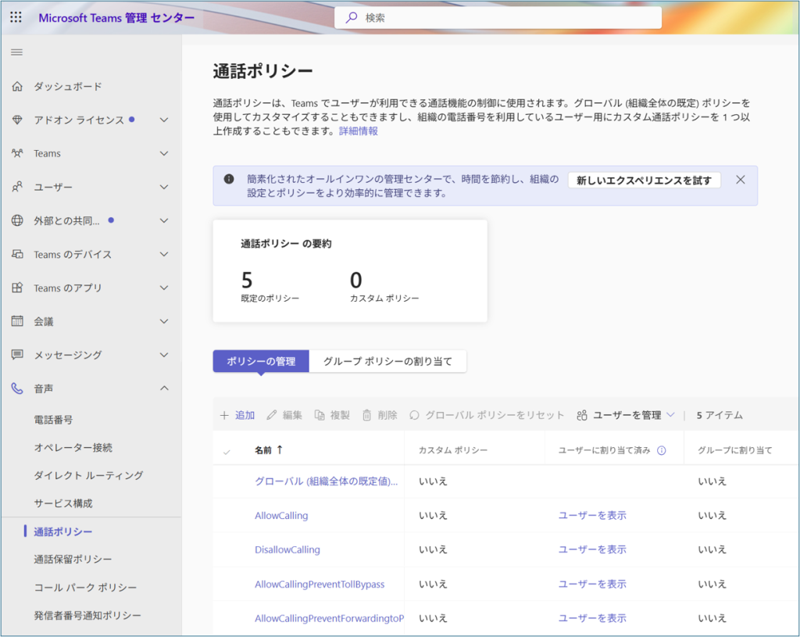Collapse the sidebar with hamburger icon
The height and width of the screenshot is (637, 800).
[x=16, y=52]
